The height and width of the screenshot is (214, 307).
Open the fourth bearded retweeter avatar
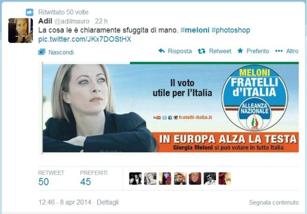pos(180,178)
